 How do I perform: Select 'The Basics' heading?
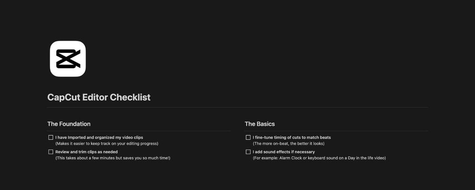tap(259, 124)
